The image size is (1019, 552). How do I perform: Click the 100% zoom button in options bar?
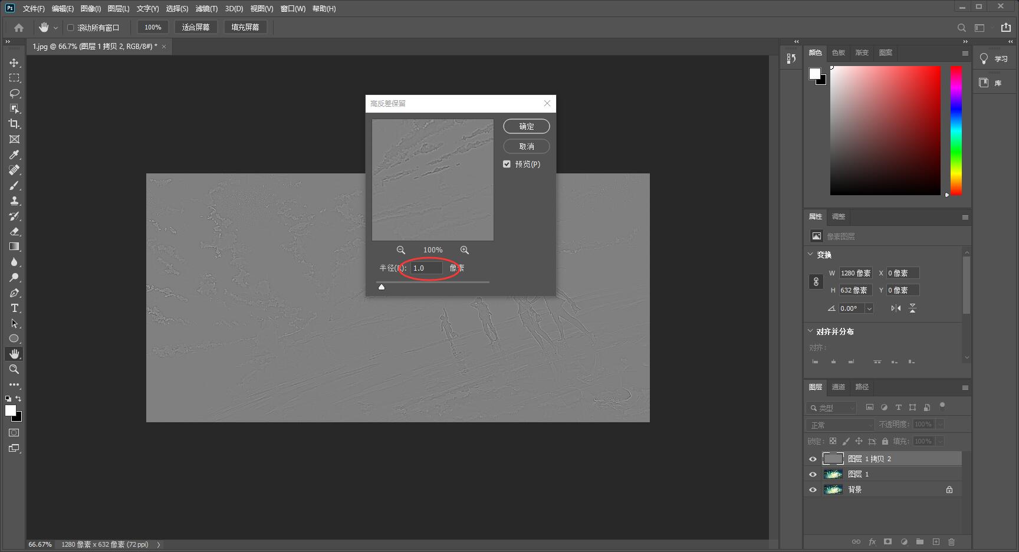[153, 27]
